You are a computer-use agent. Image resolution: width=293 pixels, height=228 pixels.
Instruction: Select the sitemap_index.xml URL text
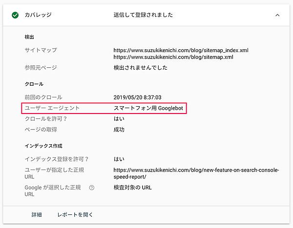[181, 50]
